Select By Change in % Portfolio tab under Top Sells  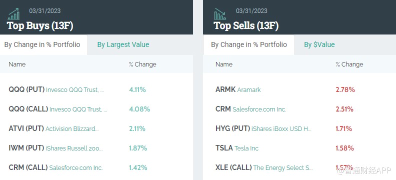coord(249,44)
